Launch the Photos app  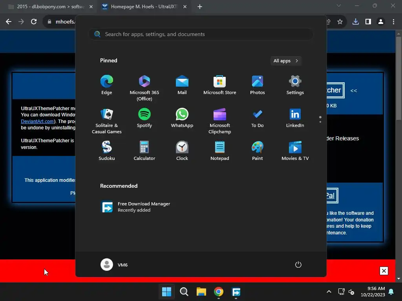coord(258,85)
